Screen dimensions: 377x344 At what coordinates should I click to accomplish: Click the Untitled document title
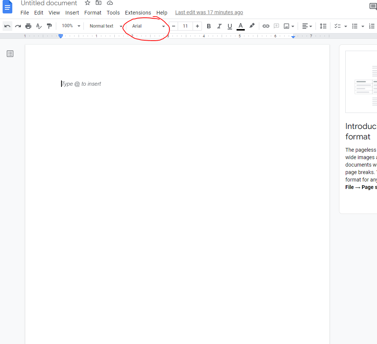tap(49, 3)
